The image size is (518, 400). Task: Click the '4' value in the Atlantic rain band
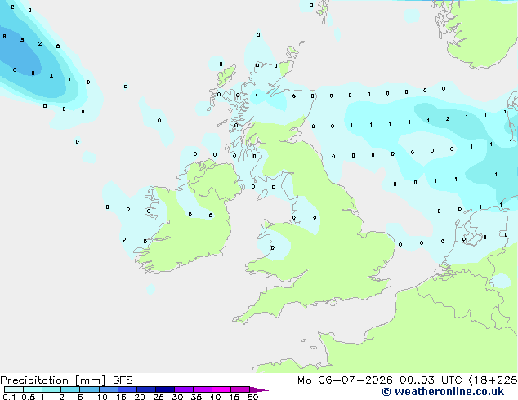(51, 76)
